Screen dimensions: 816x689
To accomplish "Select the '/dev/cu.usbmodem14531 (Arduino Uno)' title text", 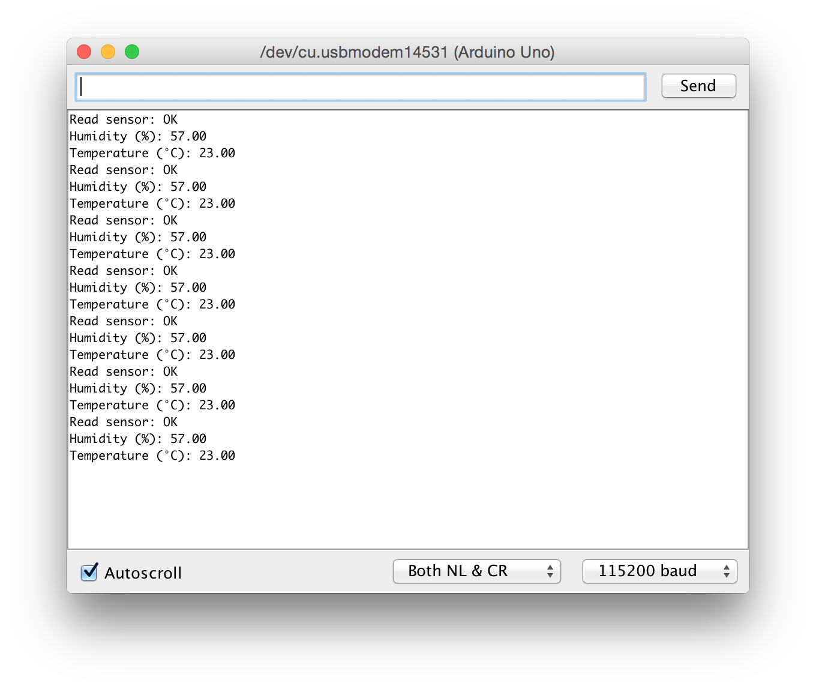I will coord(408,52).
